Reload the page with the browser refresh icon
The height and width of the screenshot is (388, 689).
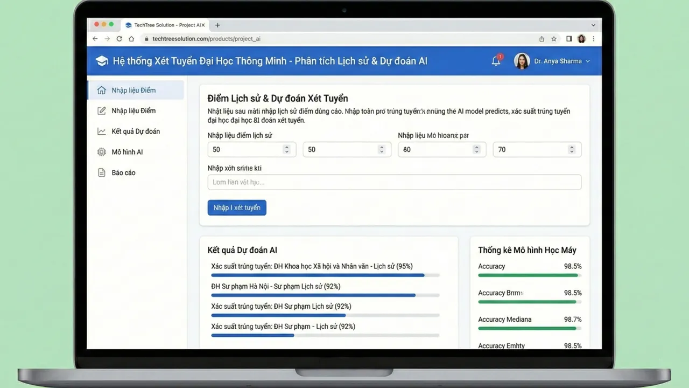tap(119, 39)
